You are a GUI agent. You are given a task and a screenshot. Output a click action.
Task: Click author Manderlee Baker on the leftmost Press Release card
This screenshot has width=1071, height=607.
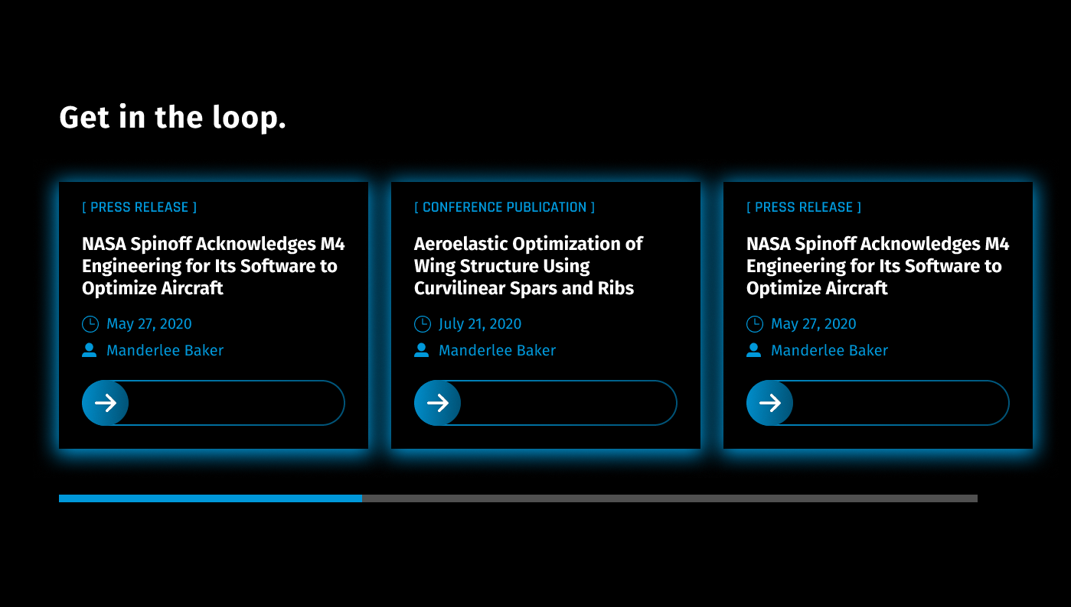pyautogui.click(x=165, y=350)
